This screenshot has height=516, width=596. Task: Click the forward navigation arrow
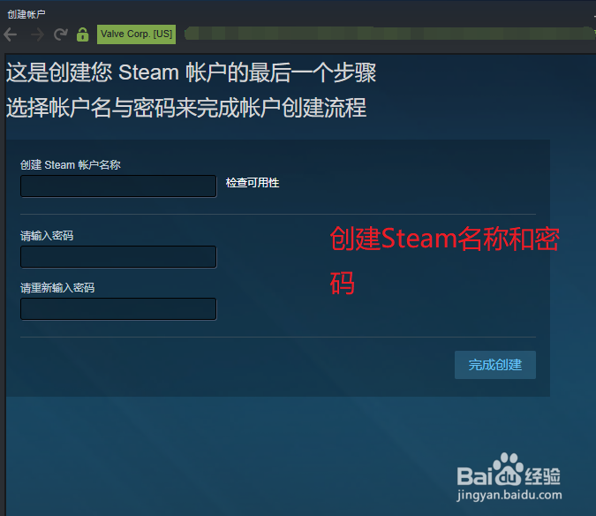pyautogui.click(x=37, y=34)
